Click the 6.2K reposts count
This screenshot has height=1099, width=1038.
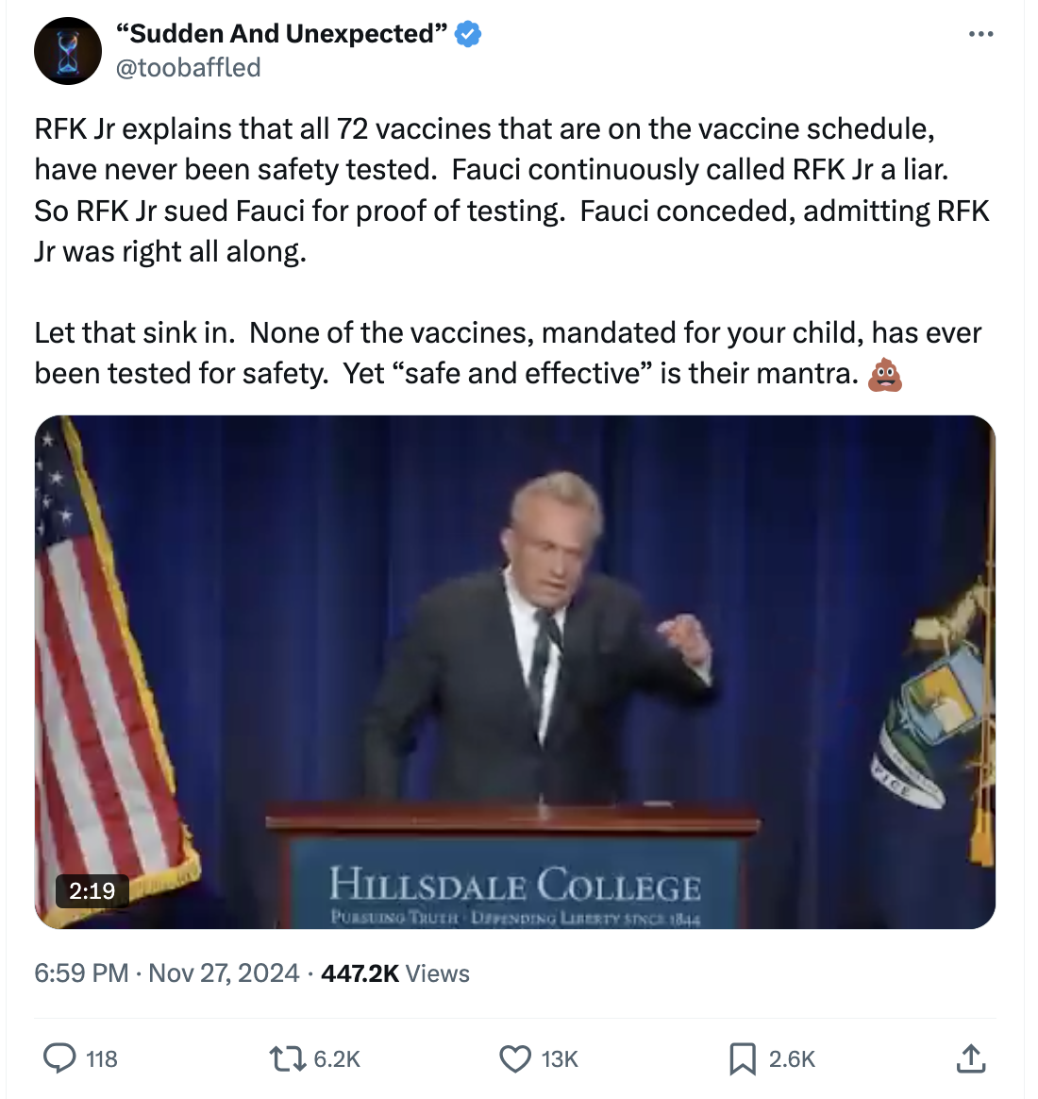point(337,1059)
